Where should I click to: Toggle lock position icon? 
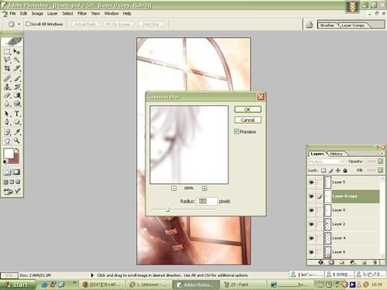[338, 170]
